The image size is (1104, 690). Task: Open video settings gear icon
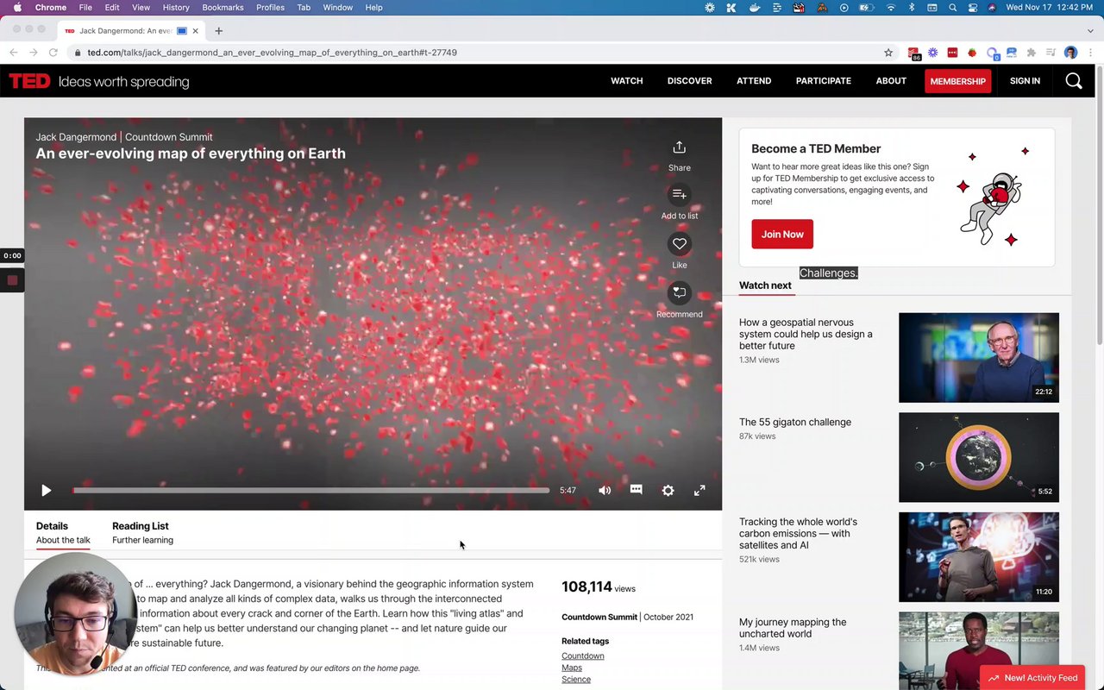[x=668, y=490]
